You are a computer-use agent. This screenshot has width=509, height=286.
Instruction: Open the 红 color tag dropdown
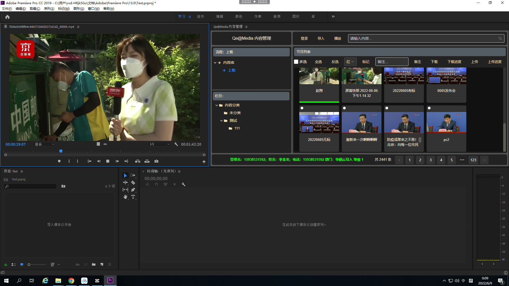click(350, 62)
